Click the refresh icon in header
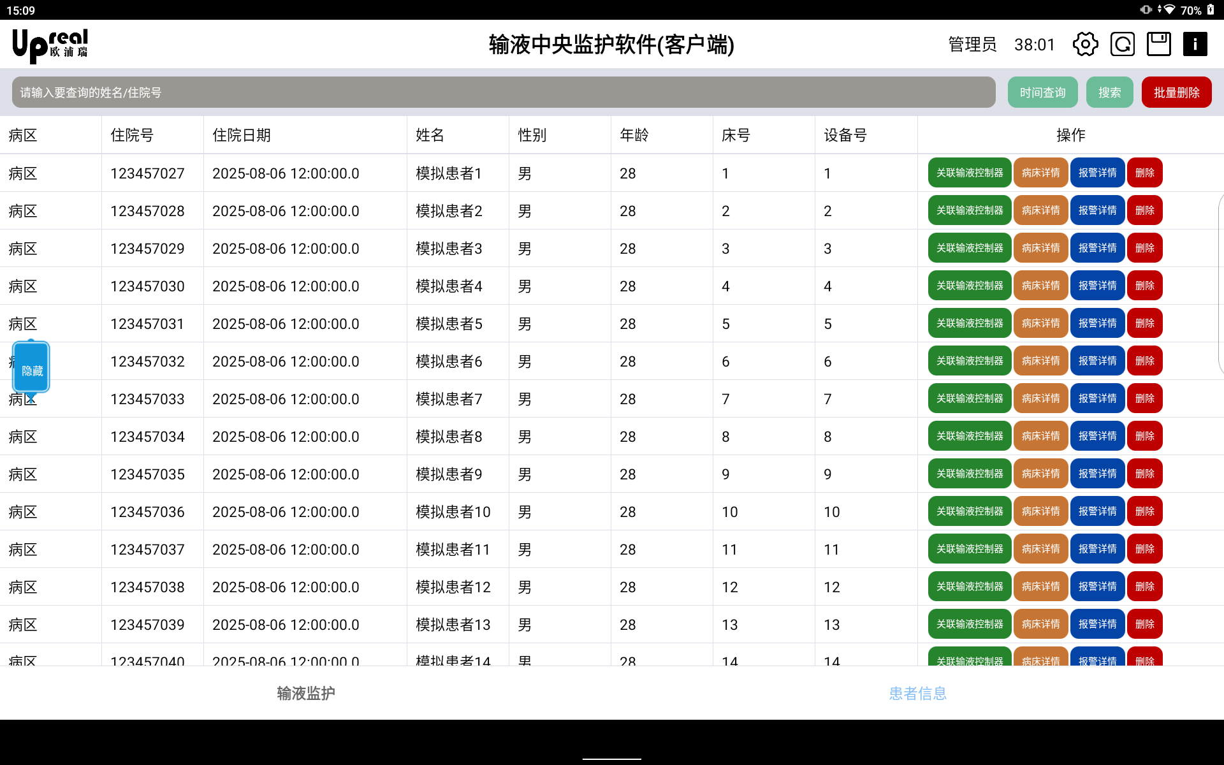This screenshot has height=765, width=1224. (1122, 45)
